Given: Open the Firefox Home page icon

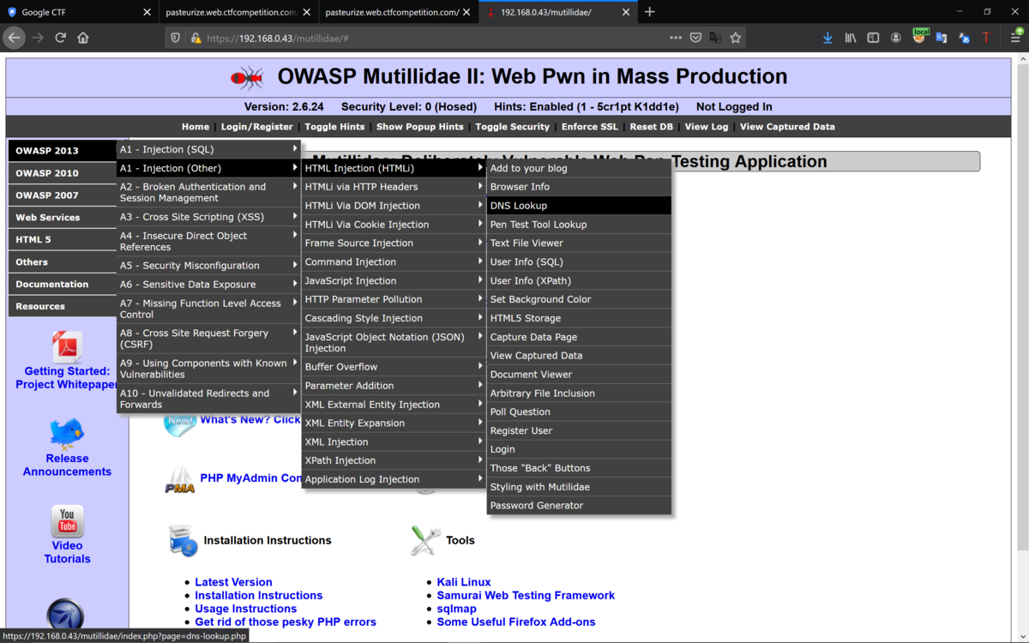Looking at the screenshot, I should [x=83, y=38].
